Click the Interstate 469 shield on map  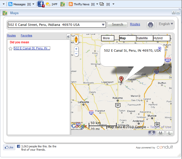point(168,60)
